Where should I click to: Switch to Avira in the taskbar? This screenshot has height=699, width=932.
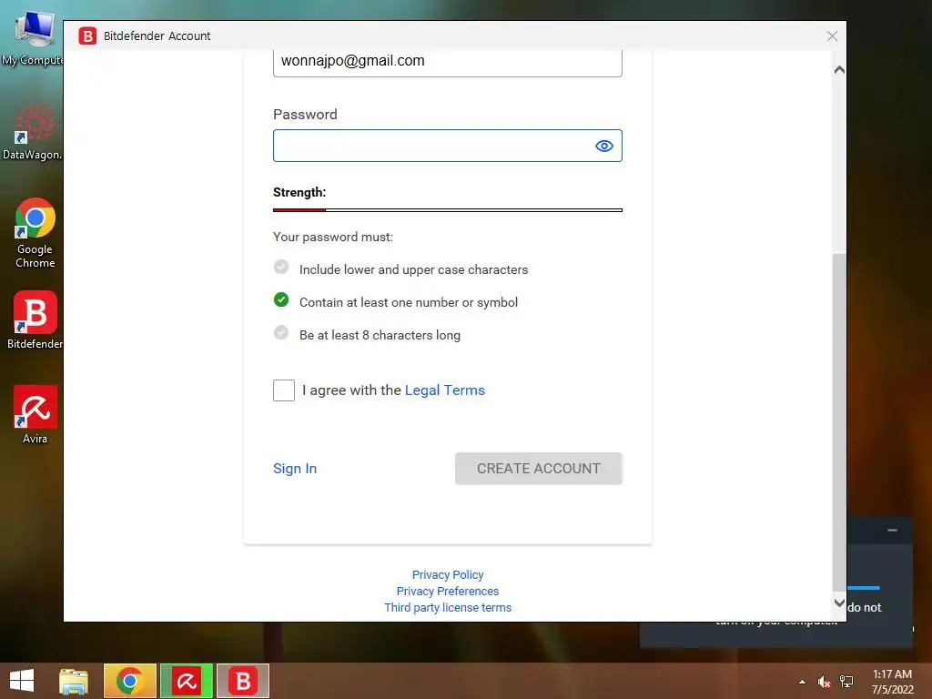[187, 681]
